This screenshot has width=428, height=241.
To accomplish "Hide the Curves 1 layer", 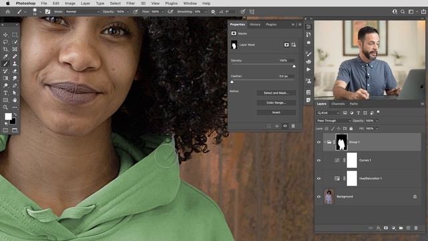I will (x=318, y=161).
